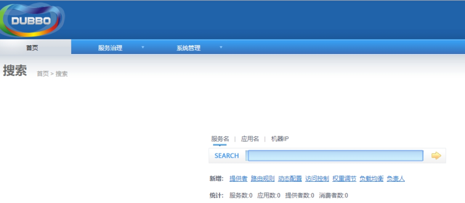465x203 pixels.
Task: Open the 服务治理 menu
Action: click(110, 48)
